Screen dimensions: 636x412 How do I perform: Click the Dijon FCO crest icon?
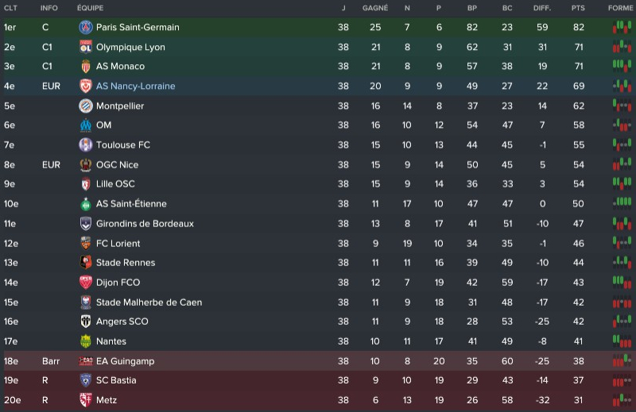coord(86,283)
